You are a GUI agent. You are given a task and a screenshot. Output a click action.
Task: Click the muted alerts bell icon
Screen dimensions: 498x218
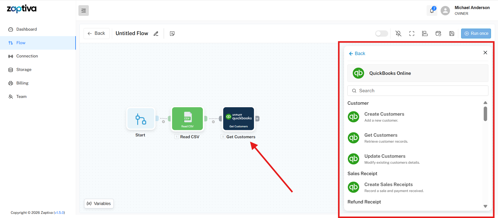398,34
